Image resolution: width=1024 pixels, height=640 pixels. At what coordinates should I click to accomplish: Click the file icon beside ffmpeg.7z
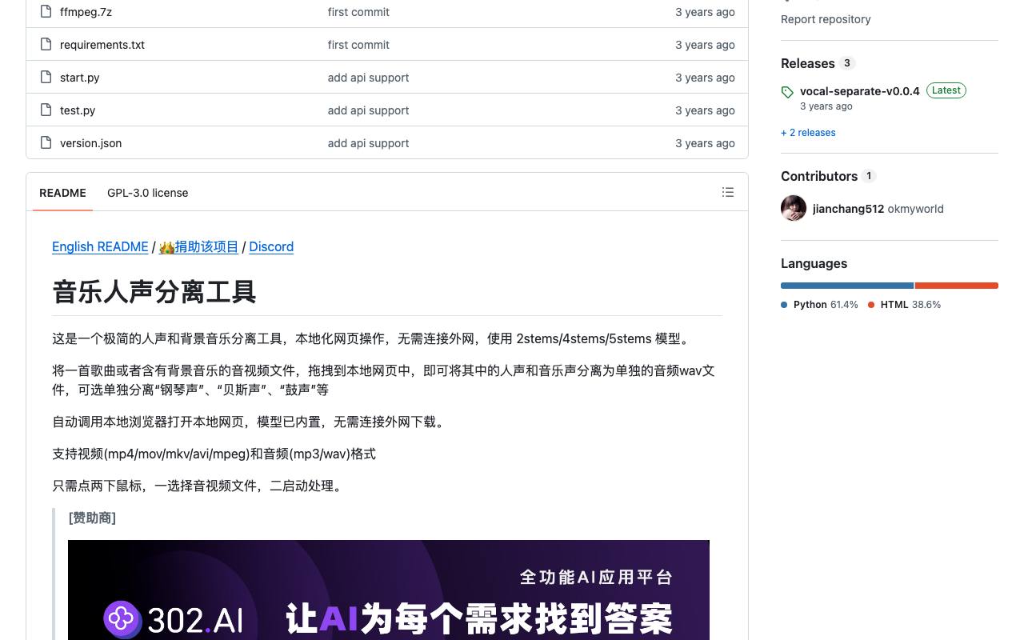(46, 12)
